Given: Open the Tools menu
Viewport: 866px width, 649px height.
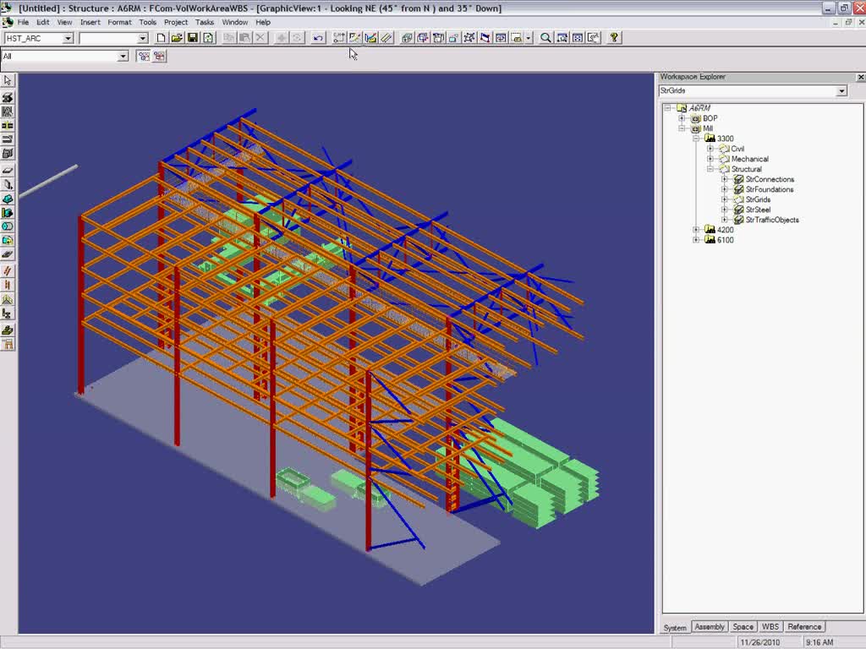Looking at the screenshot, I should 147,22.
